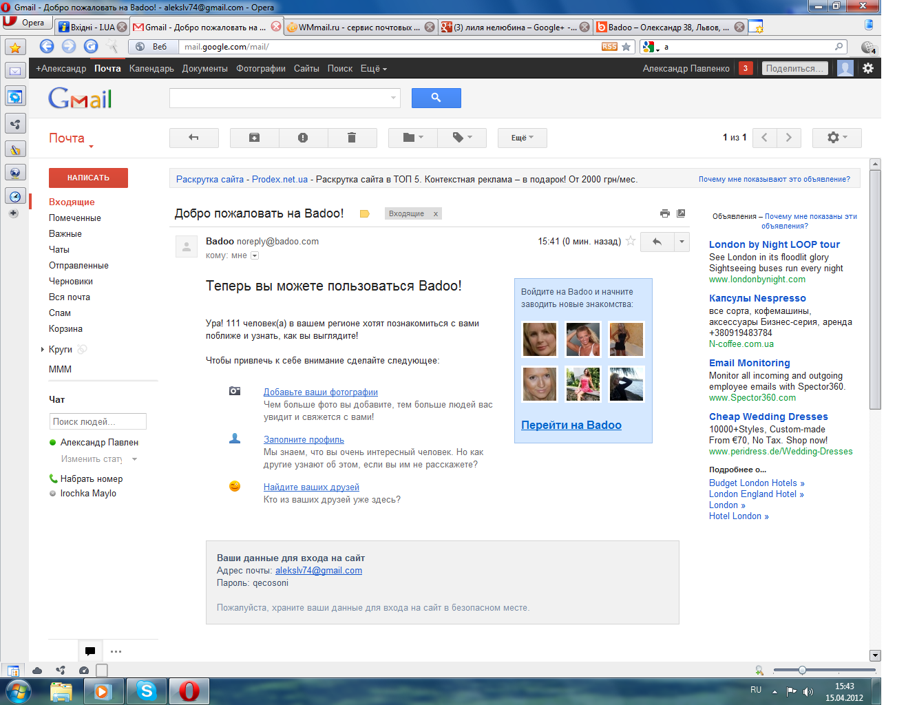
Task: Open the Move to folder dropdown
Action: click(412, 138)
